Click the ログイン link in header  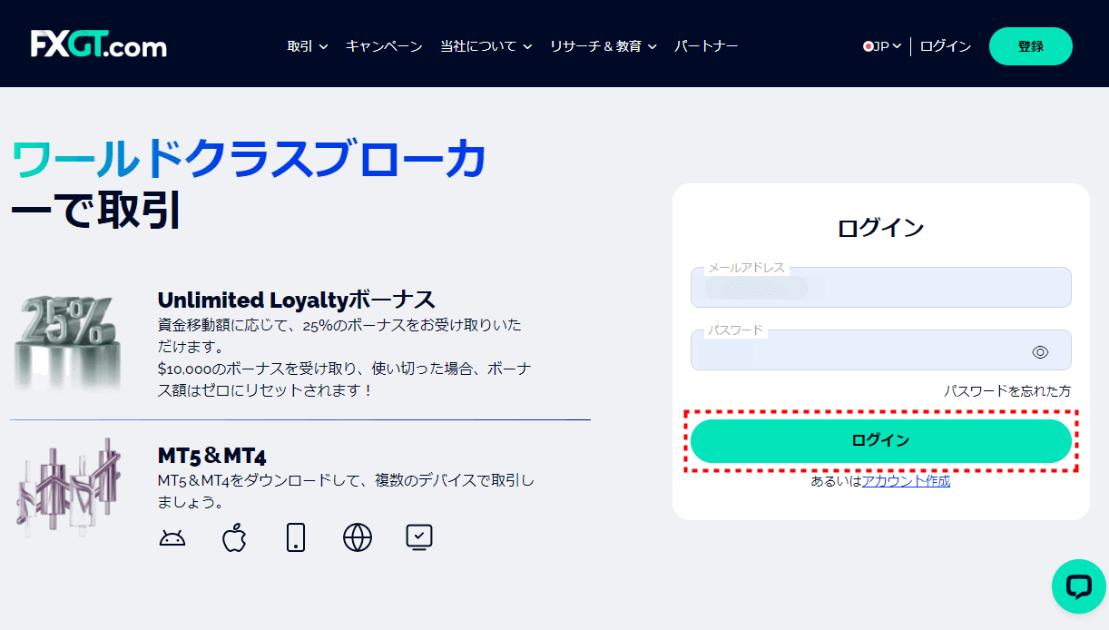click(x=946, y=46)
